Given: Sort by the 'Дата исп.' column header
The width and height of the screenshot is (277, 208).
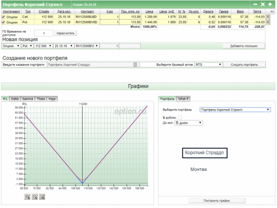Looking at the screenshot, I should click(x=64, y=11).
